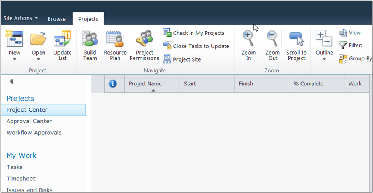Open the Approval Center link
This screenshot has height=193, width=373.
29,121
